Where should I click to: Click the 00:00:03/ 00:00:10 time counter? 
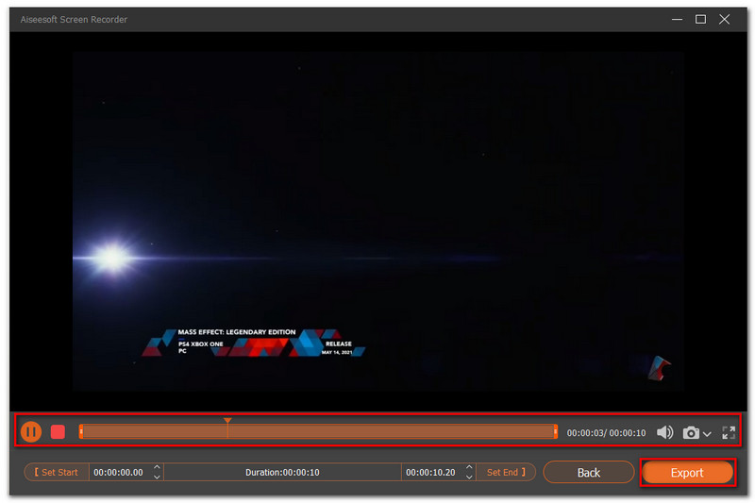(606, 433)
